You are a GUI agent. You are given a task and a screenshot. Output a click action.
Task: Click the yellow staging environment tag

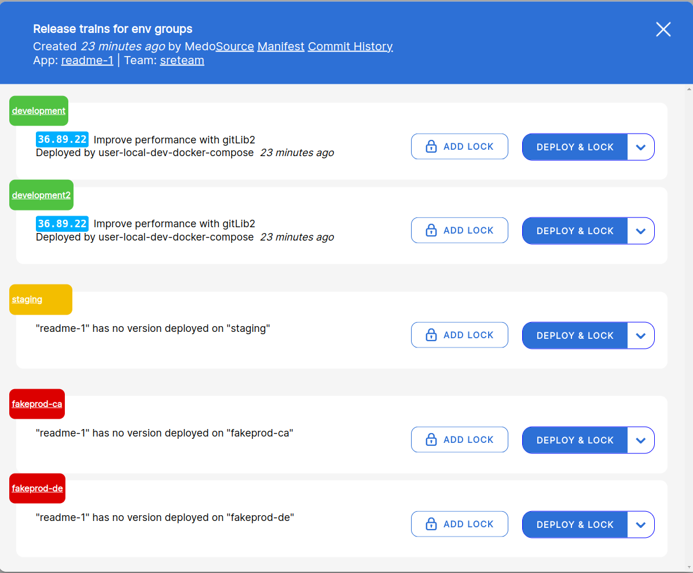(x=41, y=300)
